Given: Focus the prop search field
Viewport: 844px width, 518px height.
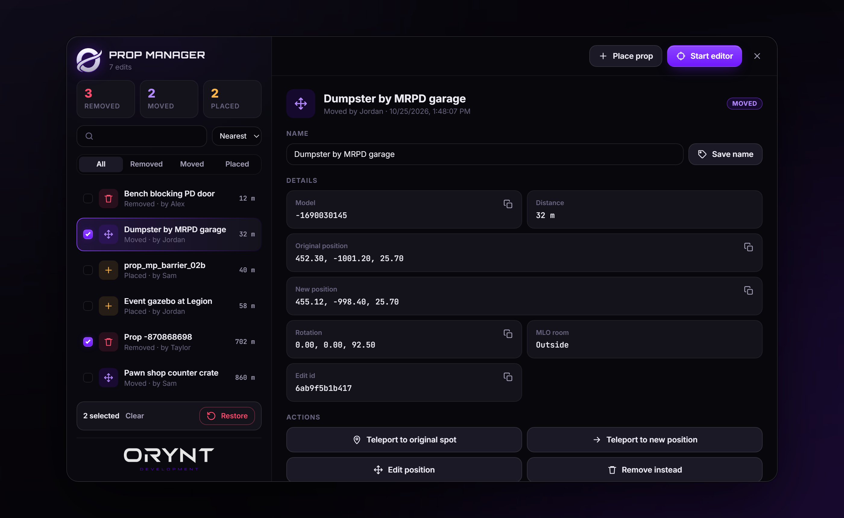Looking at the screenshot, I should (142, 136).
